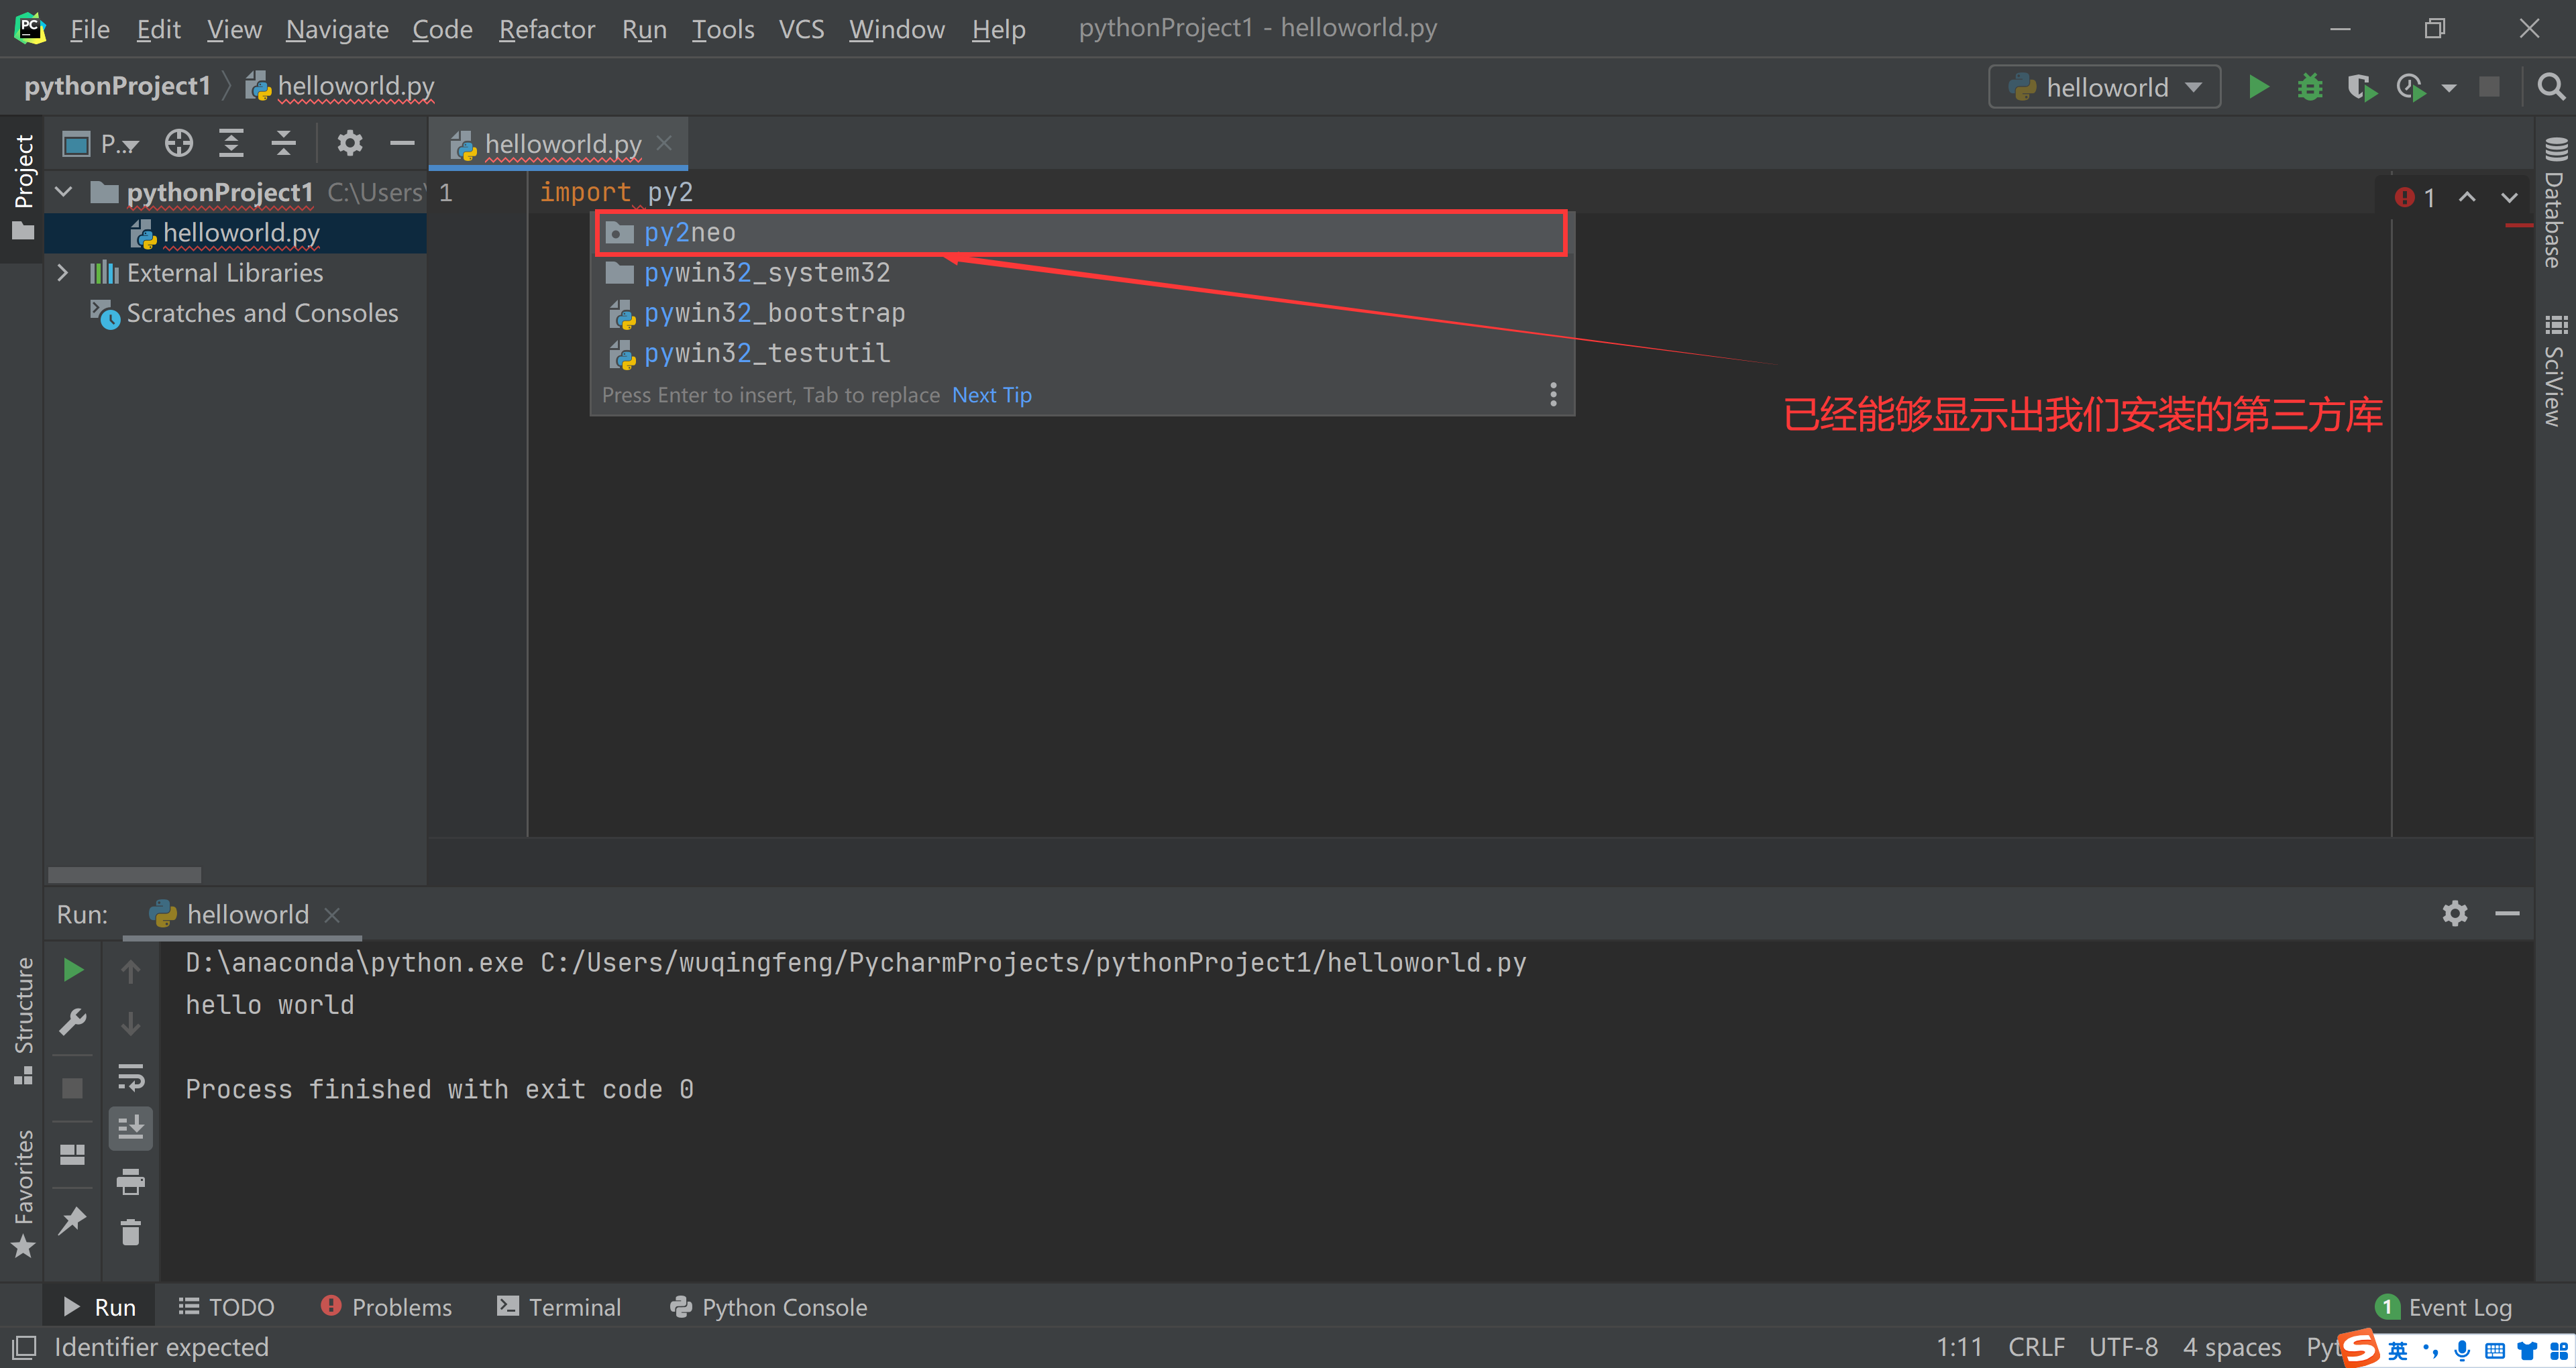Image resolution: width=2576 pixels, height=1368 pixels.
Task: Open the VCS menu
Action: tap(801, 29)
